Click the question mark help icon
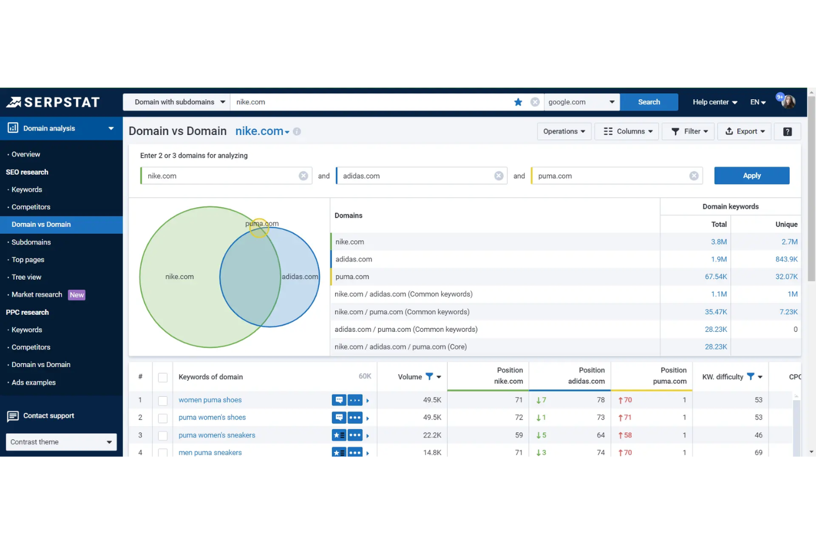Viewport: 816px width, 544px height. (x=787, y=131)
